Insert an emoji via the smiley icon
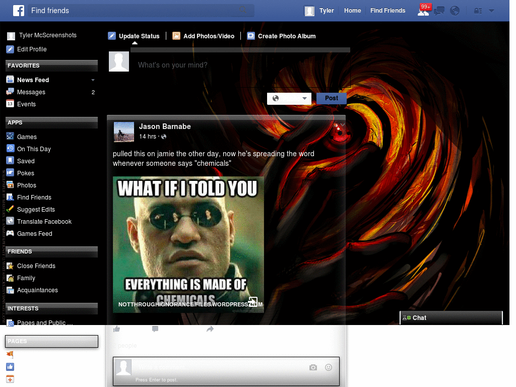516x387 pixels. [x=329, y=367]
